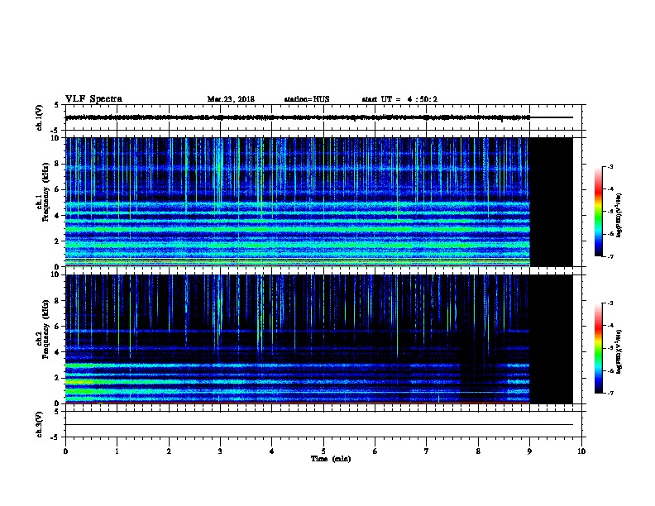Image resolution: width=655 pixels, height=506 pixels.
Task: Click inside the ch.2 spectrogram panel
Action: pos(298,339)
